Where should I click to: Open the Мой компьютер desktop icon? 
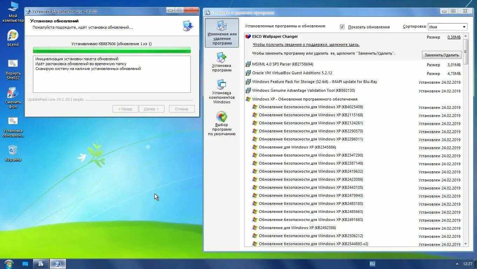point(13,12)
